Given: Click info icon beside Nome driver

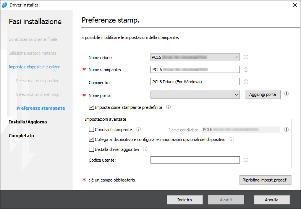Looking at the screenshot, I should 246,57.
